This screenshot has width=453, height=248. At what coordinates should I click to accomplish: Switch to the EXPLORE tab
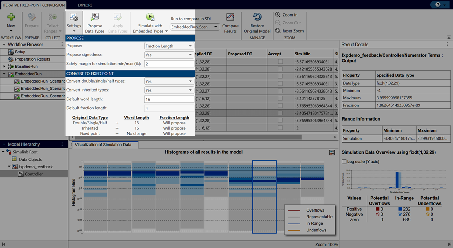(x=85, y=5)
